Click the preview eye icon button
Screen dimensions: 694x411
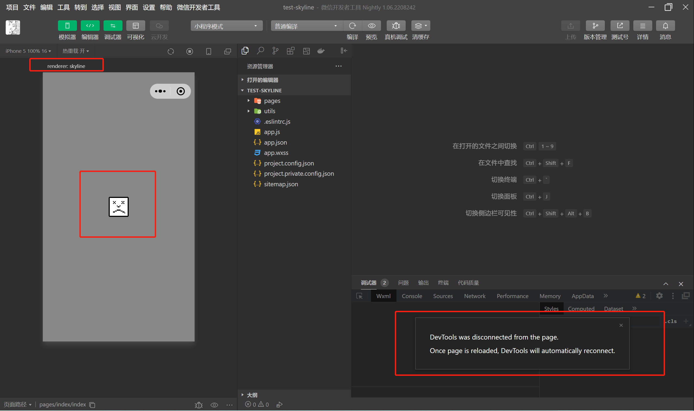[x=372, y=26]
